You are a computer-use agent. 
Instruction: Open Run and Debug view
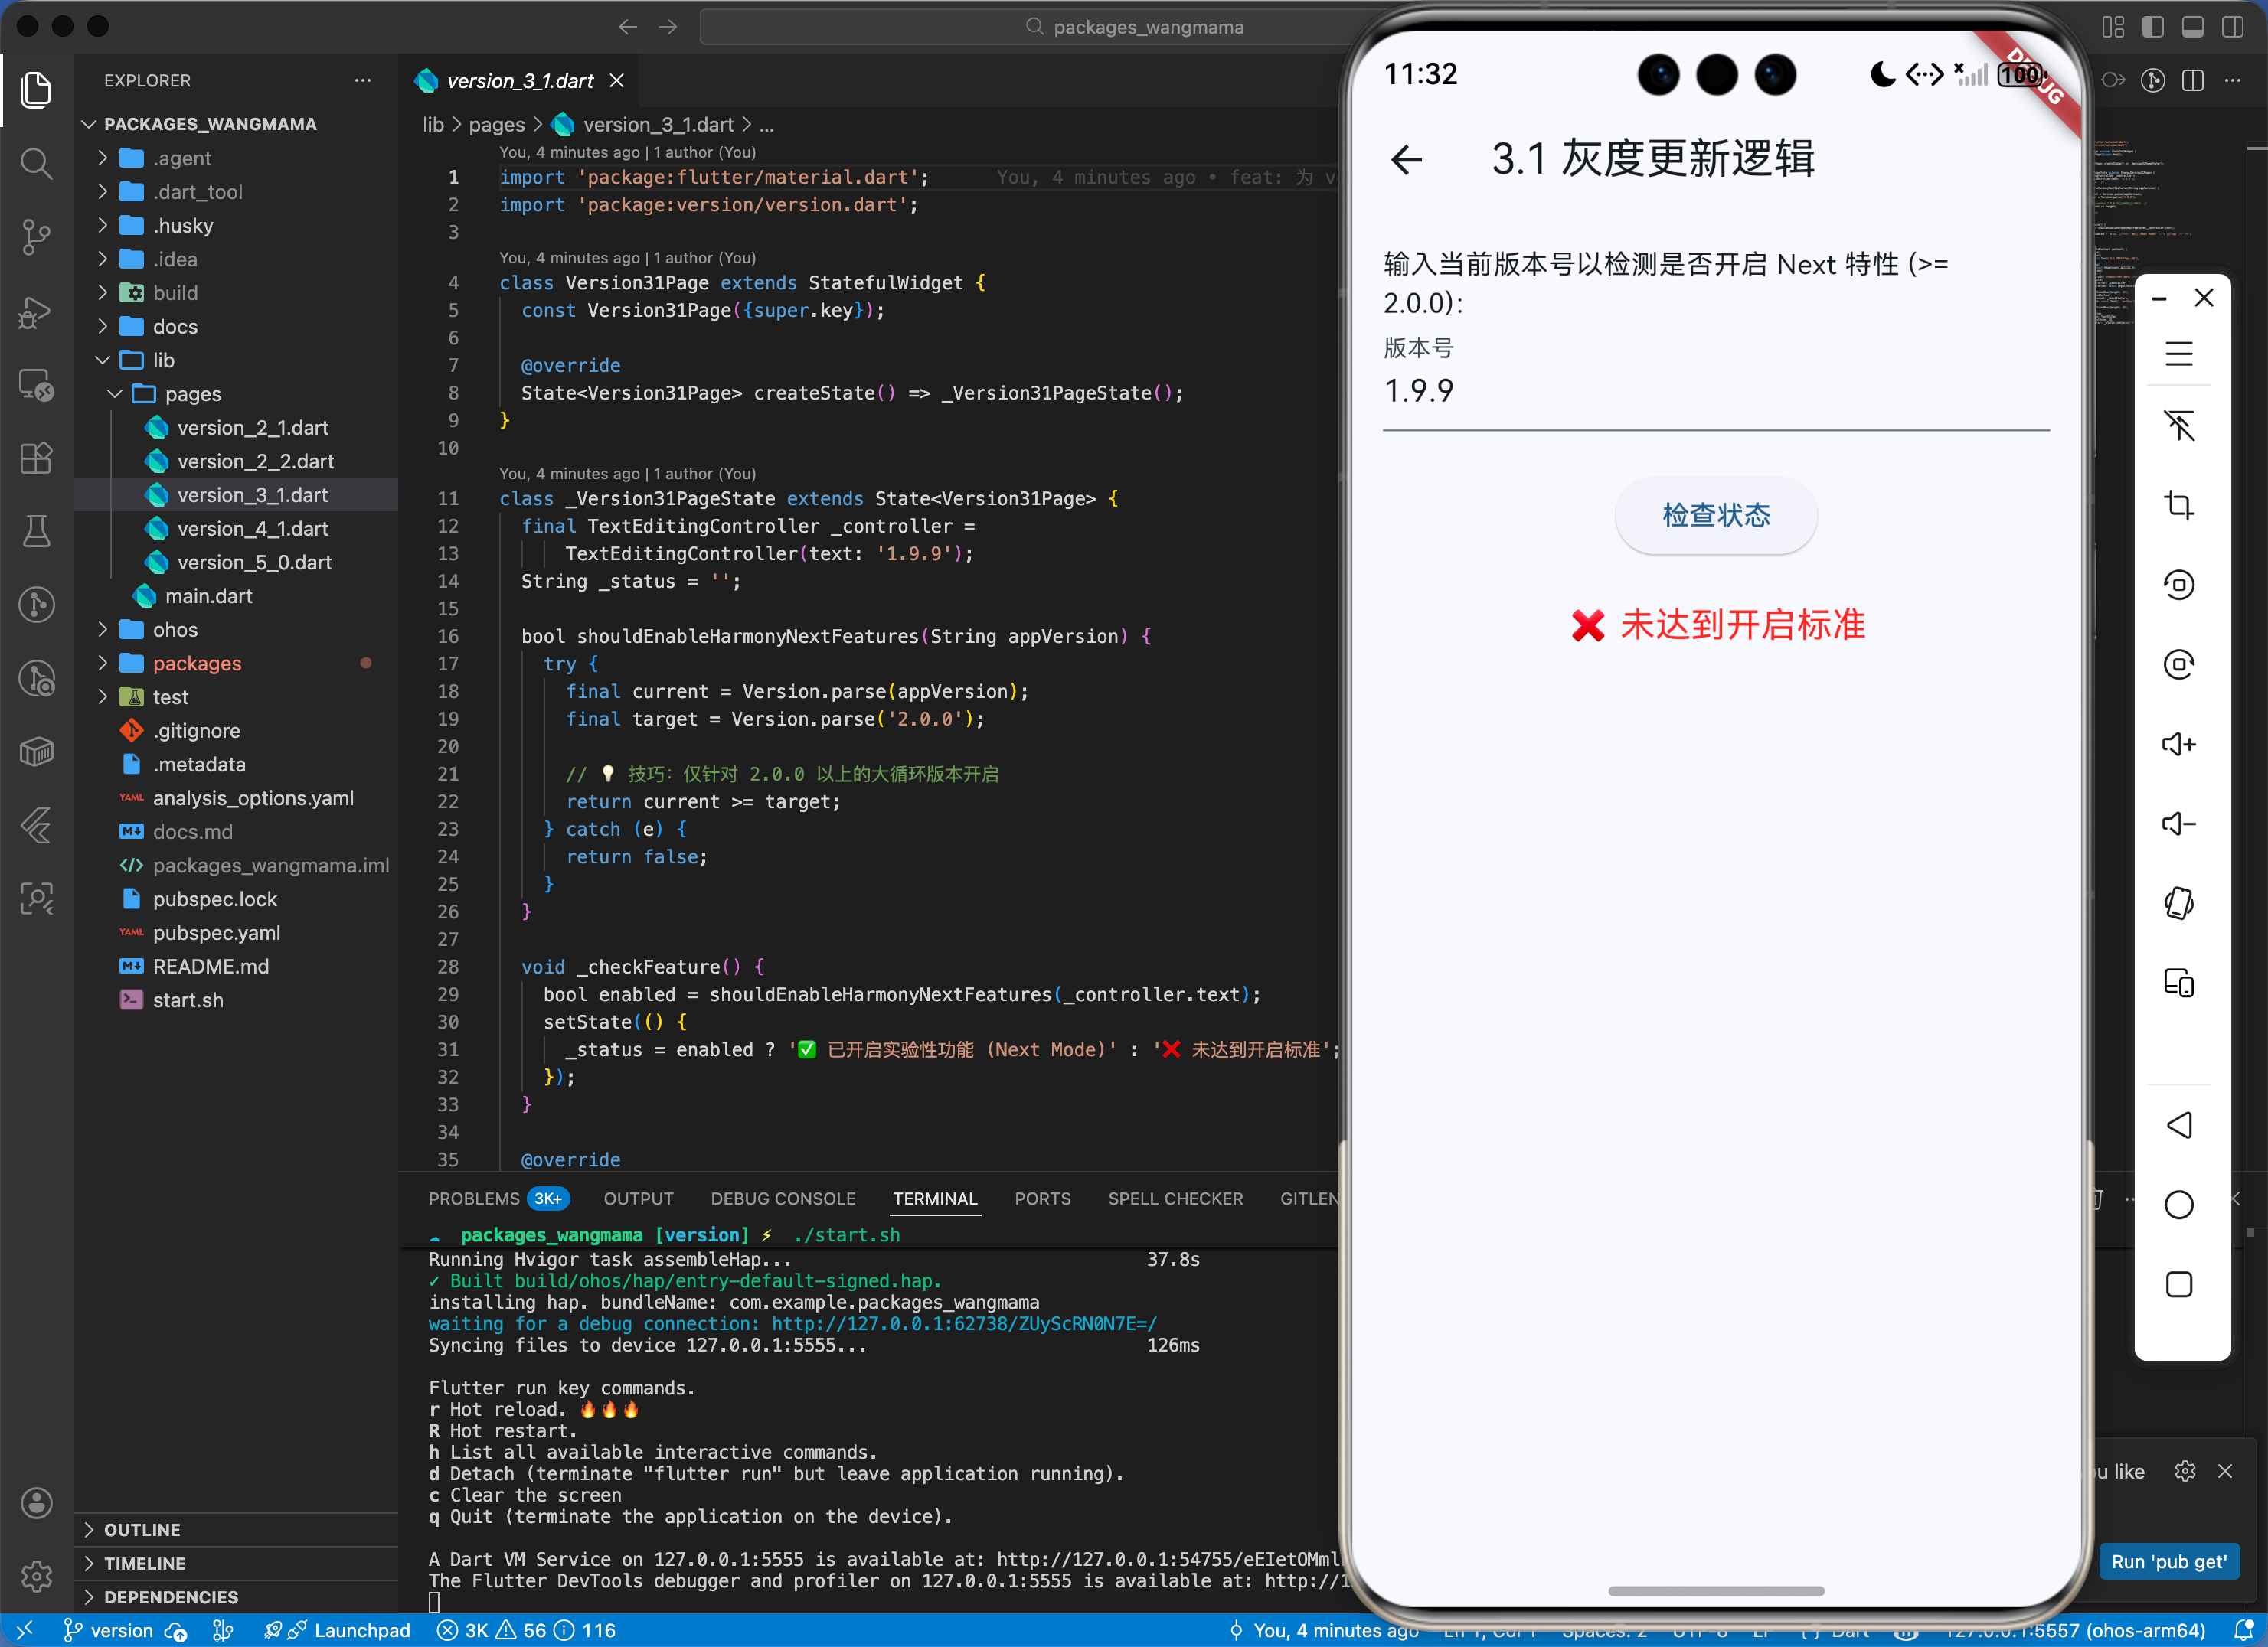(36, 313)
